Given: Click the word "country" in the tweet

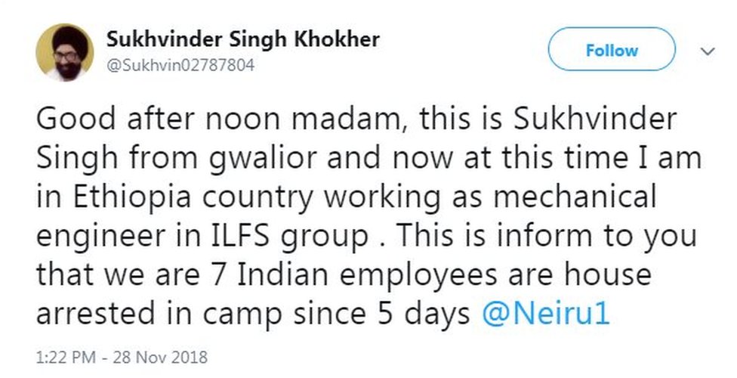Looking at the screenshot, I should point(255,197).
